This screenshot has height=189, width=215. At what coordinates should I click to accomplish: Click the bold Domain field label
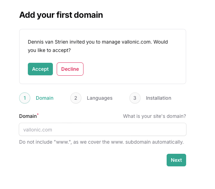point(28,116)
